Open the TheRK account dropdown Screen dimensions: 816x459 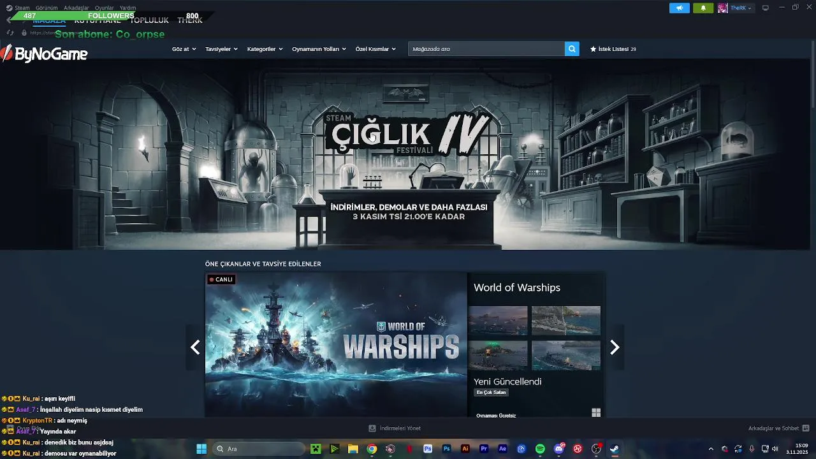tap(741, 8)
